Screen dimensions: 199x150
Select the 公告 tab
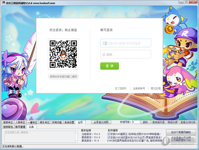click(32, 127)
